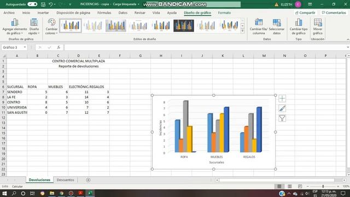Click the Insert Function fx icon

point(59,48)
